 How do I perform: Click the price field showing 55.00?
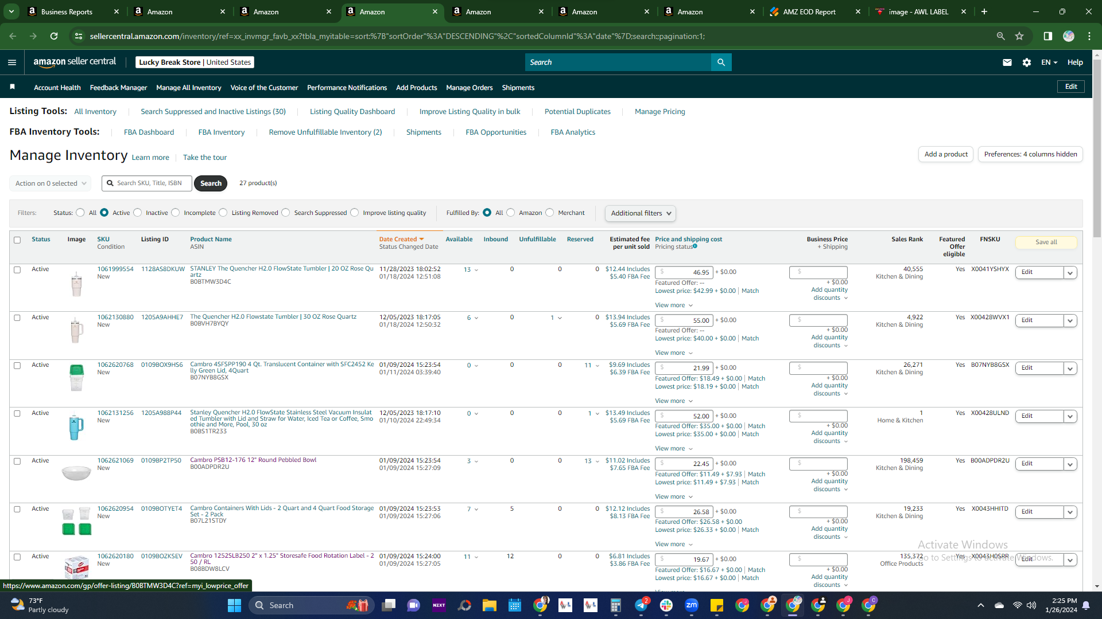coord(684,321)
